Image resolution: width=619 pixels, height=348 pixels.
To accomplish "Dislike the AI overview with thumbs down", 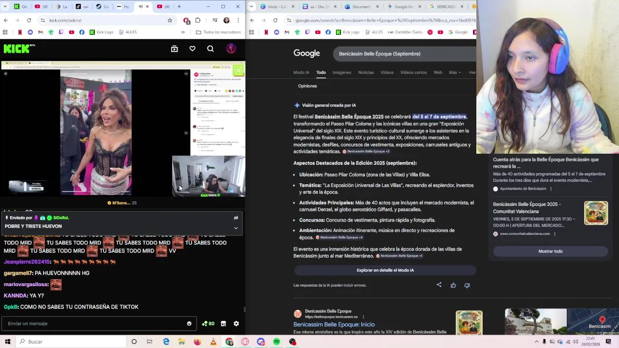I will 467,285.
